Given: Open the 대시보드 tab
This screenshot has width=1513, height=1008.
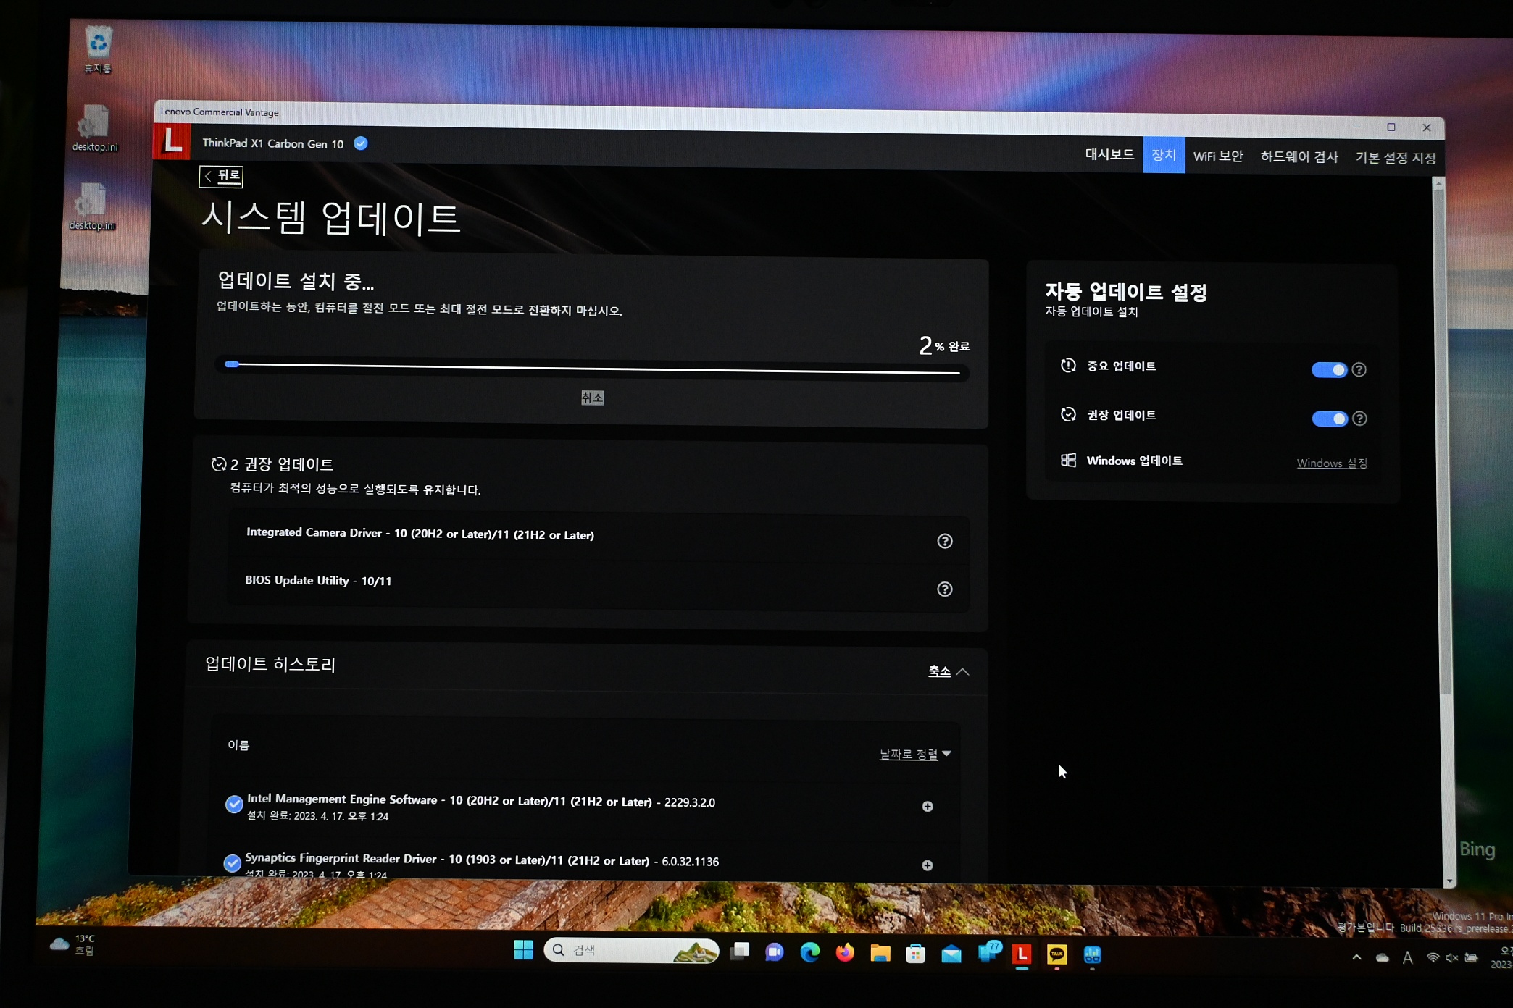Looking at the screenshot, I should (1109, 154).
